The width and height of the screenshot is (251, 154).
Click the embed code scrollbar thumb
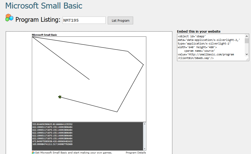click(247, 41)
